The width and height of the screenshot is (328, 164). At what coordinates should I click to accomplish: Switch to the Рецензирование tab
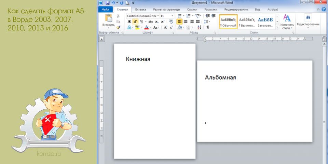tap(236, 10)
